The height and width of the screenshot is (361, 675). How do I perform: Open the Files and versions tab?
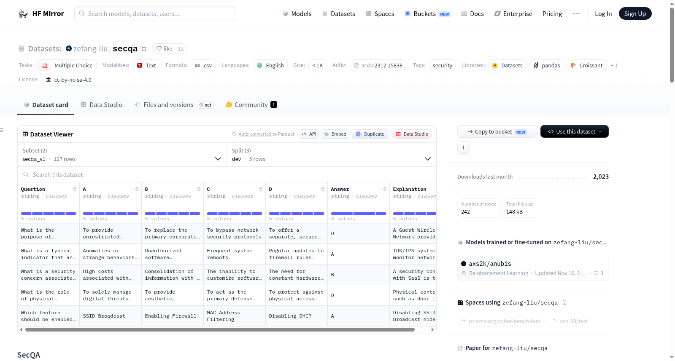174,105
